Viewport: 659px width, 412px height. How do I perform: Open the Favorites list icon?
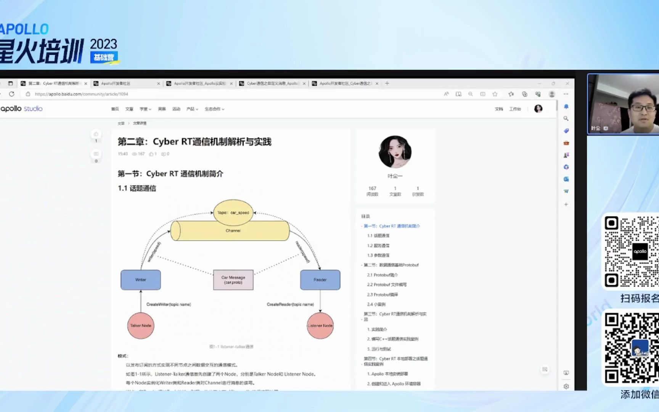[511, 94]
